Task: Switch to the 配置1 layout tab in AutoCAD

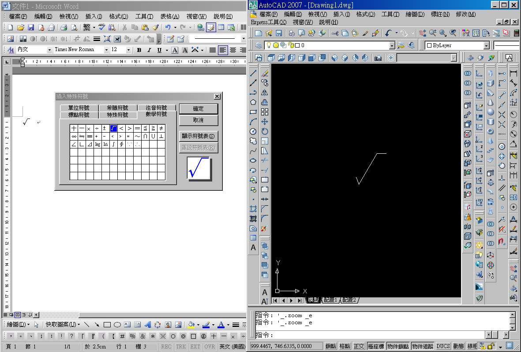Action: [330, 300]
